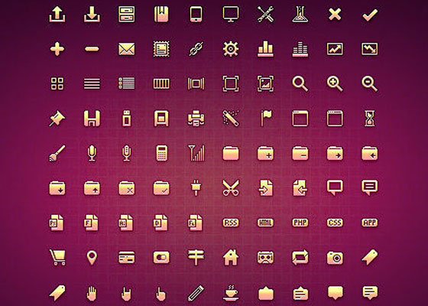Click the scissors icon
Image resolution: width=428 pixels, height=306 pixels.
point(231,188)
